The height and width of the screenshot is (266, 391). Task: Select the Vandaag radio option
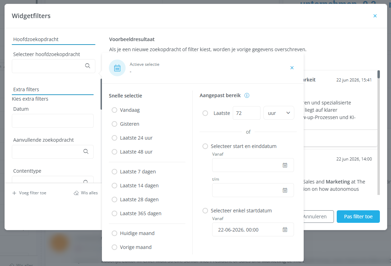tap(114, 110)
